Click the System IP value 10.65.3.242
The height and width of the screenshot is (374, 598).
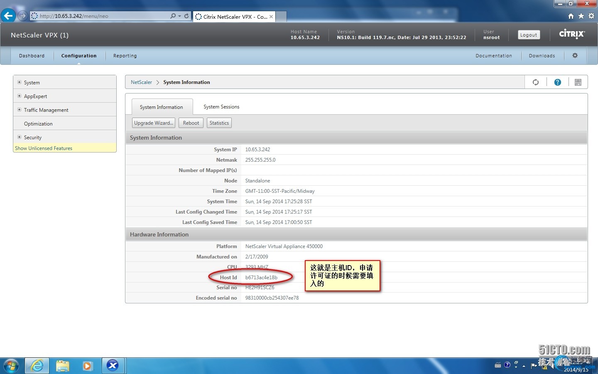(257, 150)
